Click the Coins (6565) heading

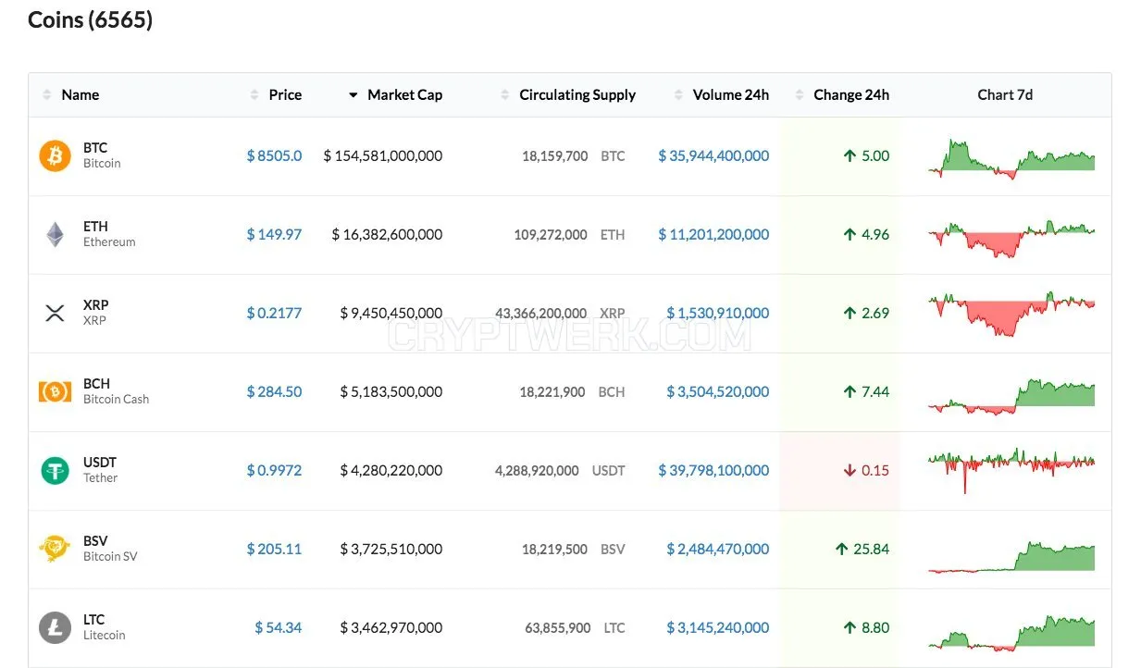90,20
